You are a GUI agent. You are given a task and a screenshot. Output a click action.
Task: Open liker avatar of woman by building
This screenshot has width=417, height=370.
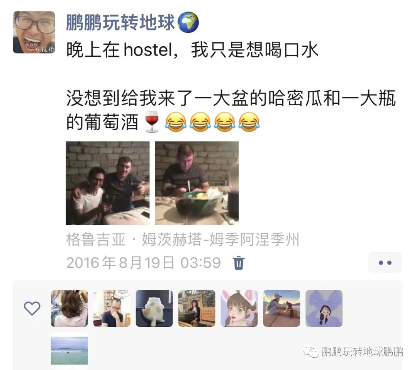point(197,308)
